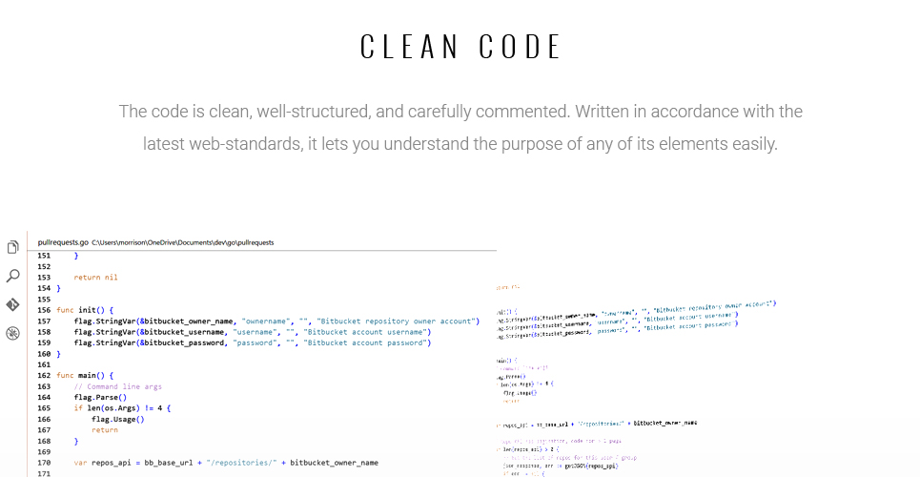Place cursor on func main() declaration
The image size is (920, 477).
85,375
